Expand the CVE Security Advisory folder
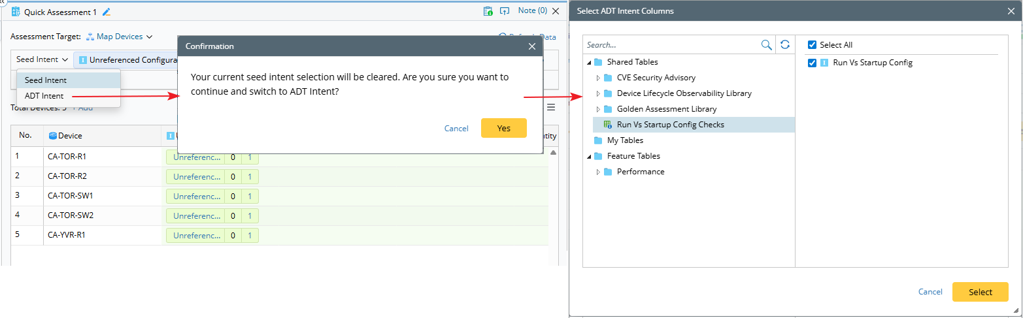 pyautogui.click(x=597, y=78)
